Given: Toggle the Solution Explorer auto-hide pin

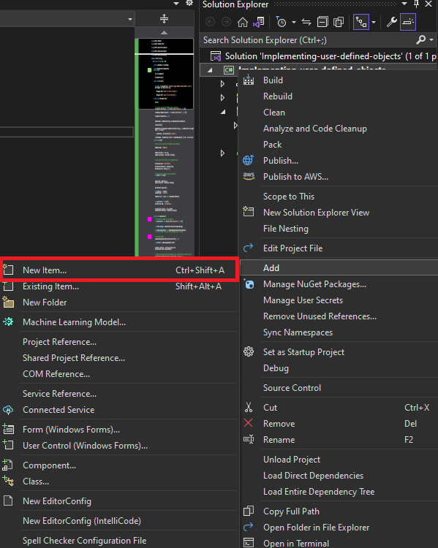Looking at the screenshot, I should [416, 4].
